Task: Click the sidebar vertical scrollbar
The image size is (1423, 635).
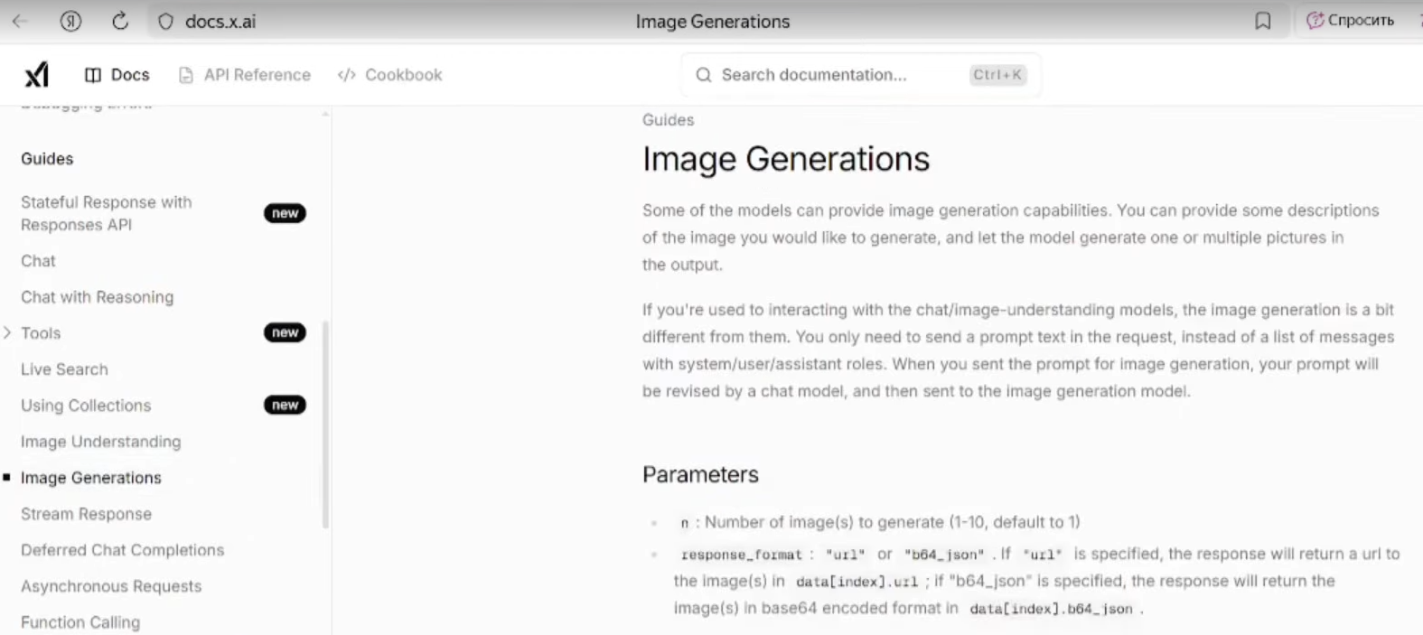Action: (x=325, y=425)
